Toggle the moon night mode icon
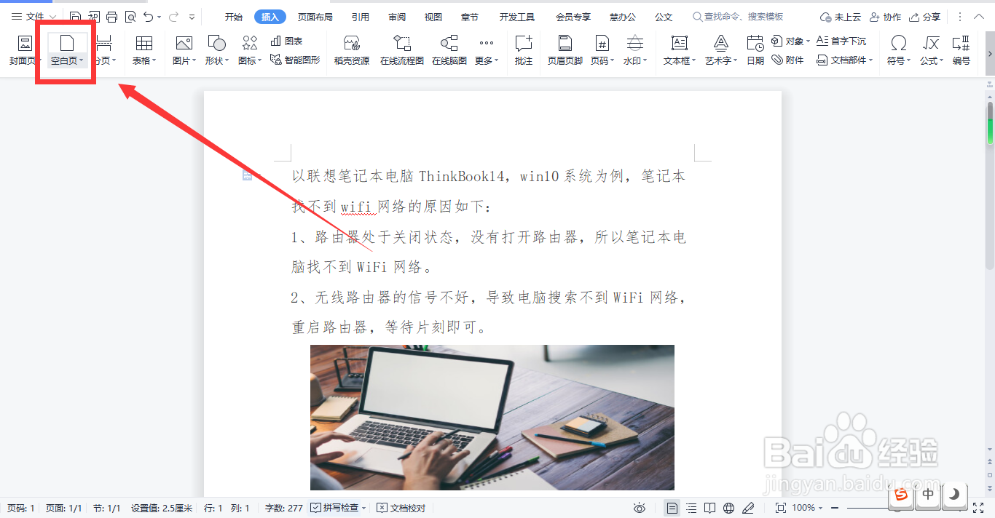Image resolution: width=995 pixels, height=518 pixels. pos(954,495)
